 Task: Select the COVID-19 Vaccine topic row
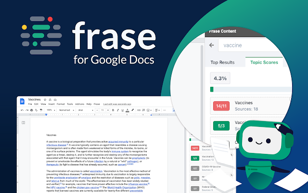211,168
